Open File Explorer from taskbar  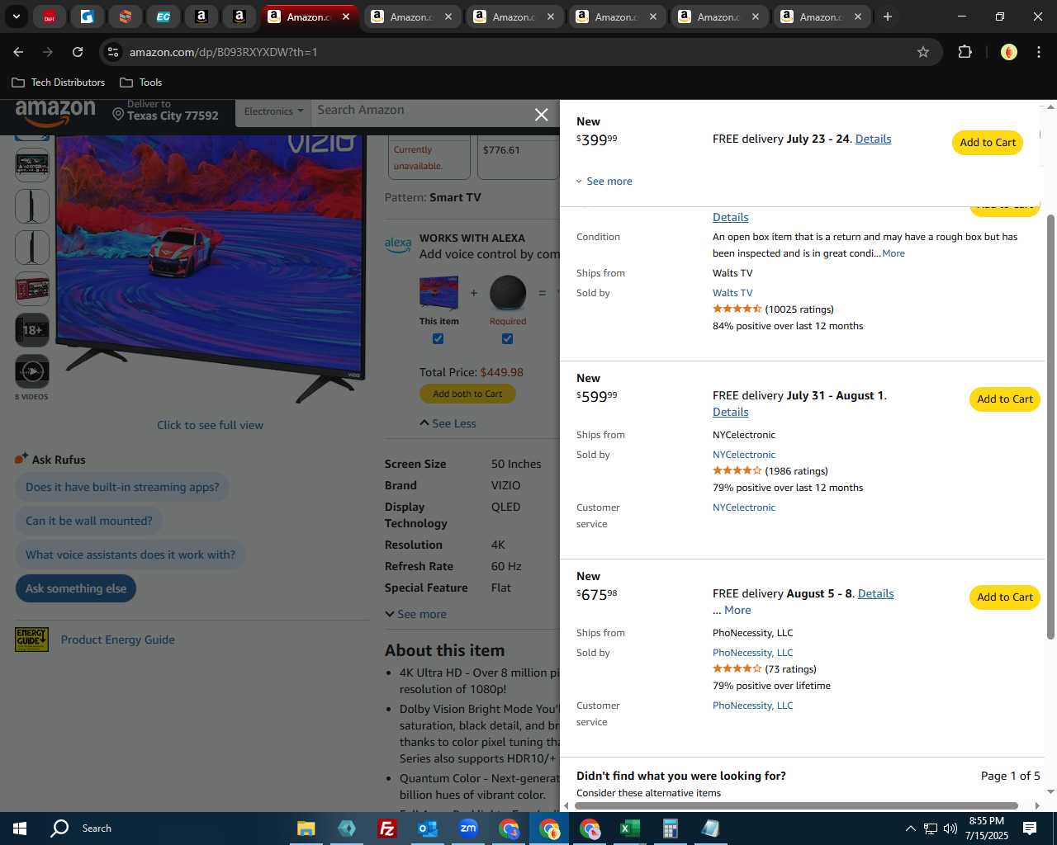pos(306,828)
